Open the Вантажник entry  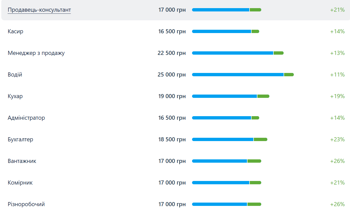coord(22,161)
